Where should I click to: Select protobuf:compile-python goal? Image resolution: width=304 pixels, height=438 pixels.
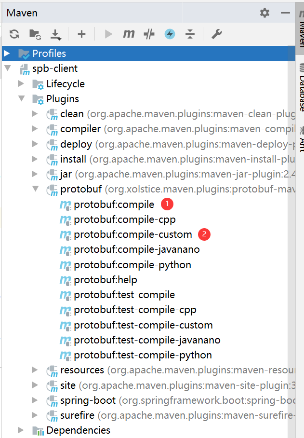click(132, 265)
